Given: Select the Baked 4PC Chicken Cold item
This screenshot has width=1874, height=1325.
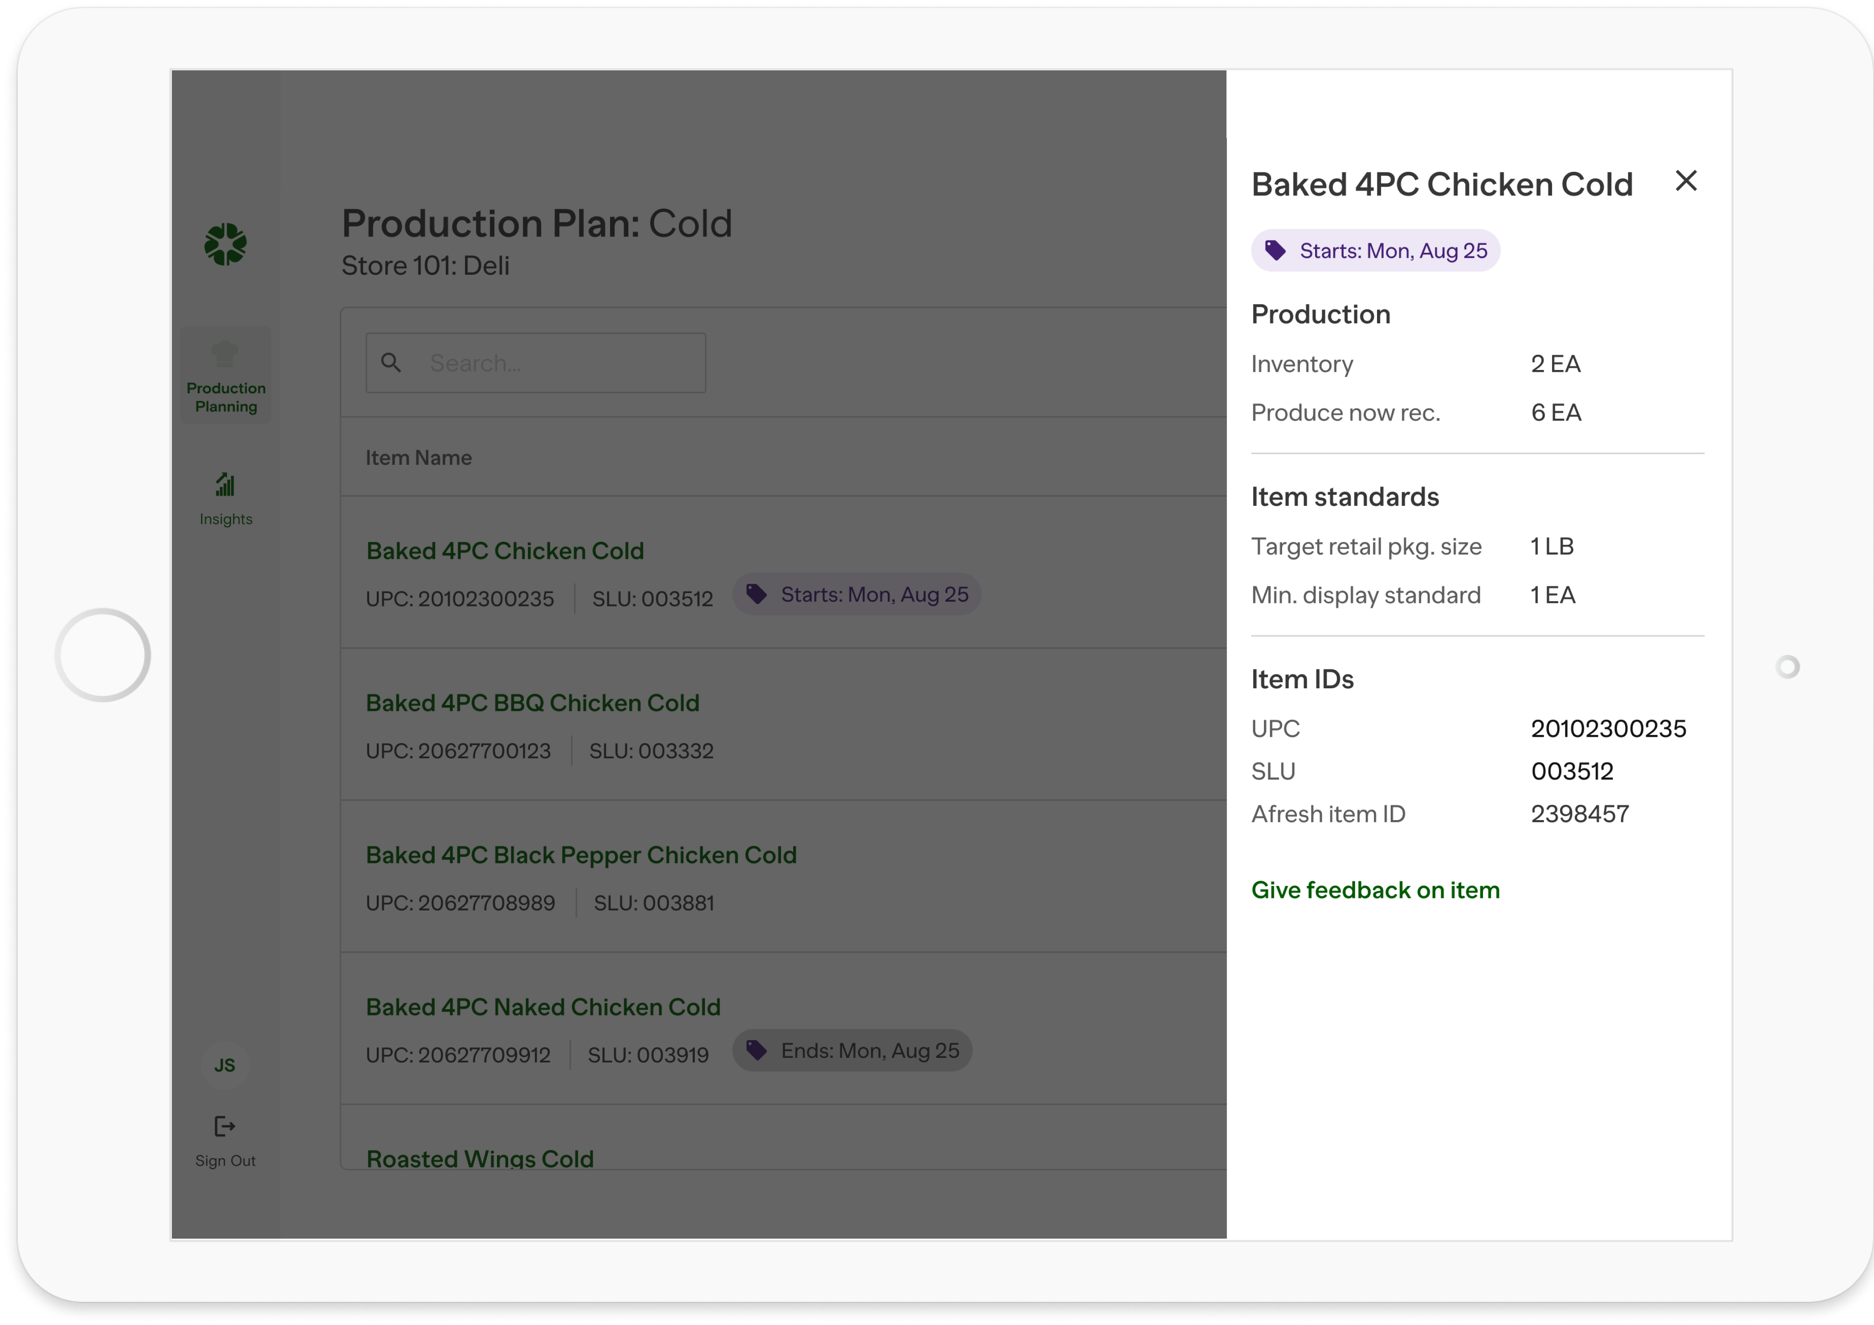Looking at the screenshot, I should 505,551.
